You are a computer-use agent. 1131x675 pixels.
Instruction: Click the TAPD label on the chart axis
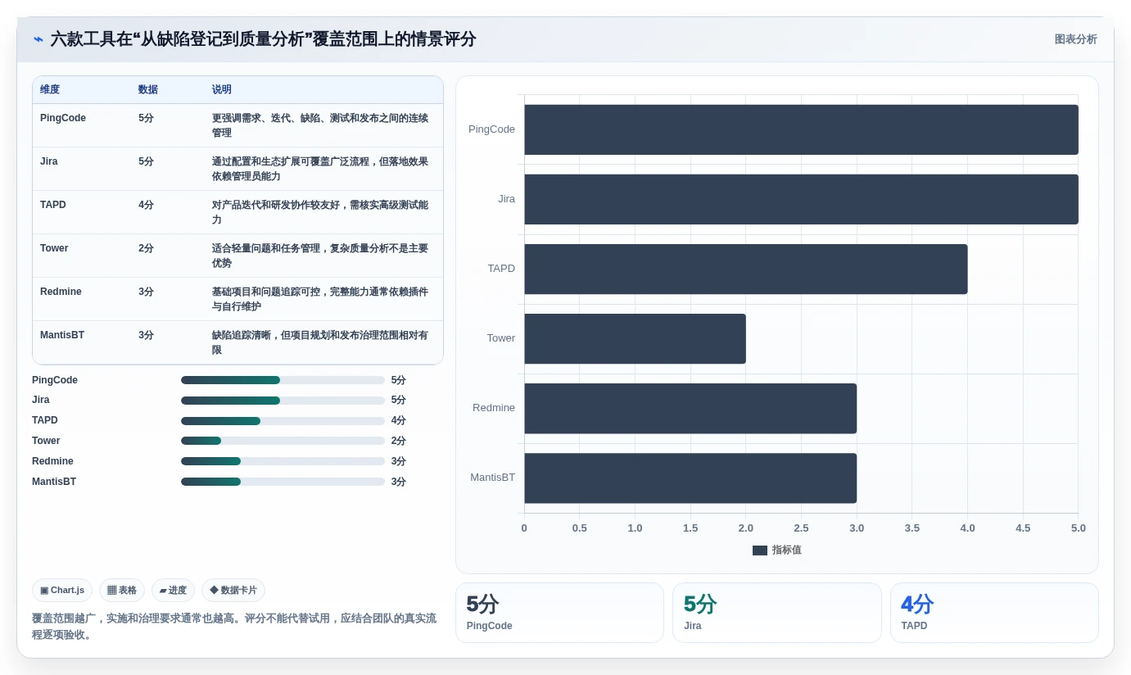coord(501,269)
